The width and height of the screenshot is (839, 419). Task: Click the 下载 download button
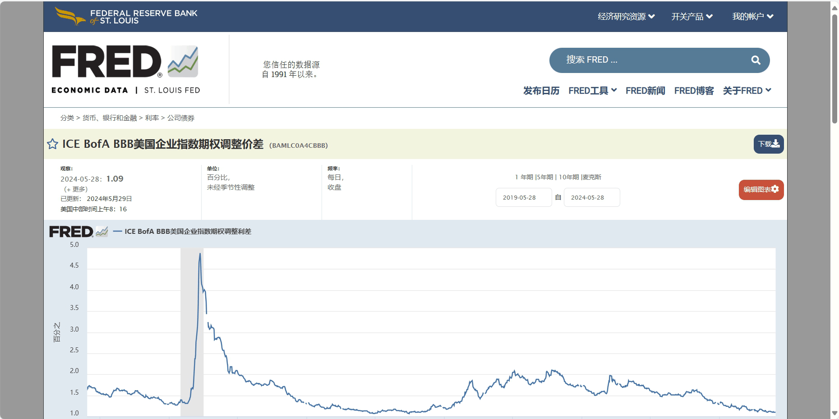769,144
